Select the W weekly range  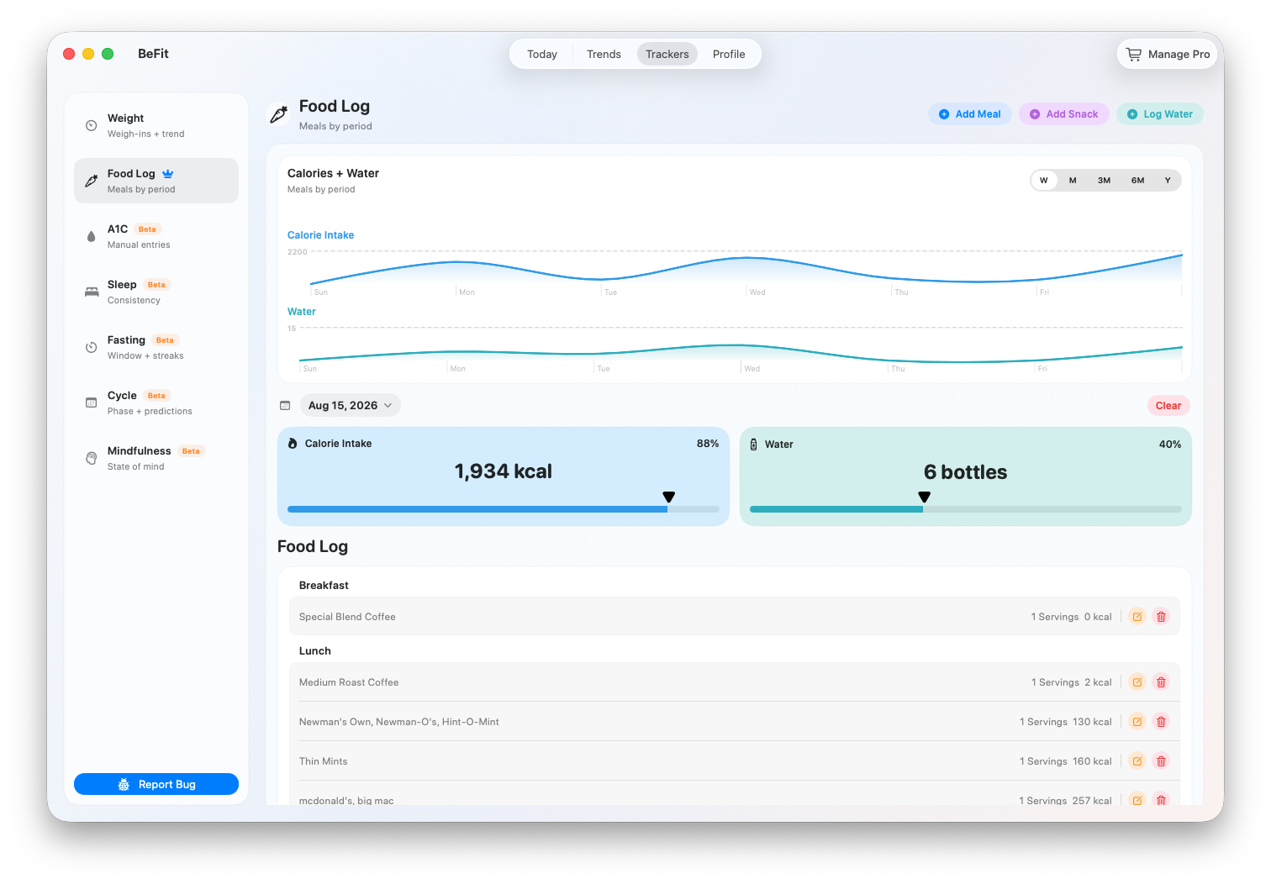pos(1044,181)
